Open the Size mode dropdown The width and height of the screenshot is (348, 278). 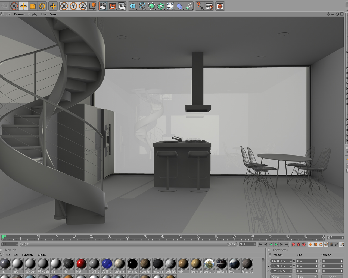tap(307, 276)
